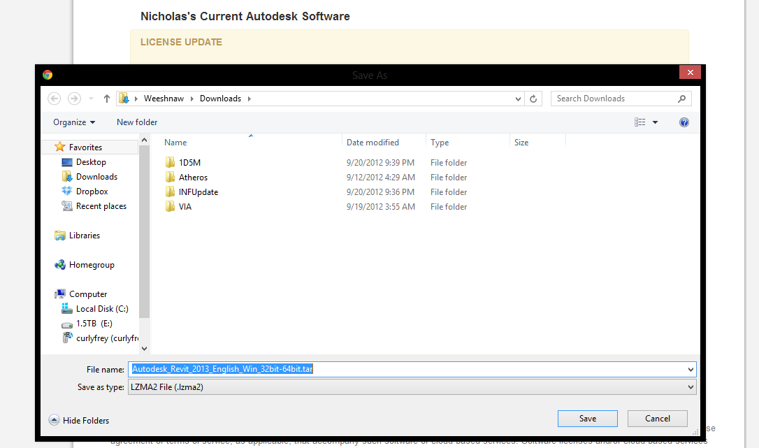The width and height of the screenshot is (759, 448).
Task: Go up one folder level
Action: 107,99
